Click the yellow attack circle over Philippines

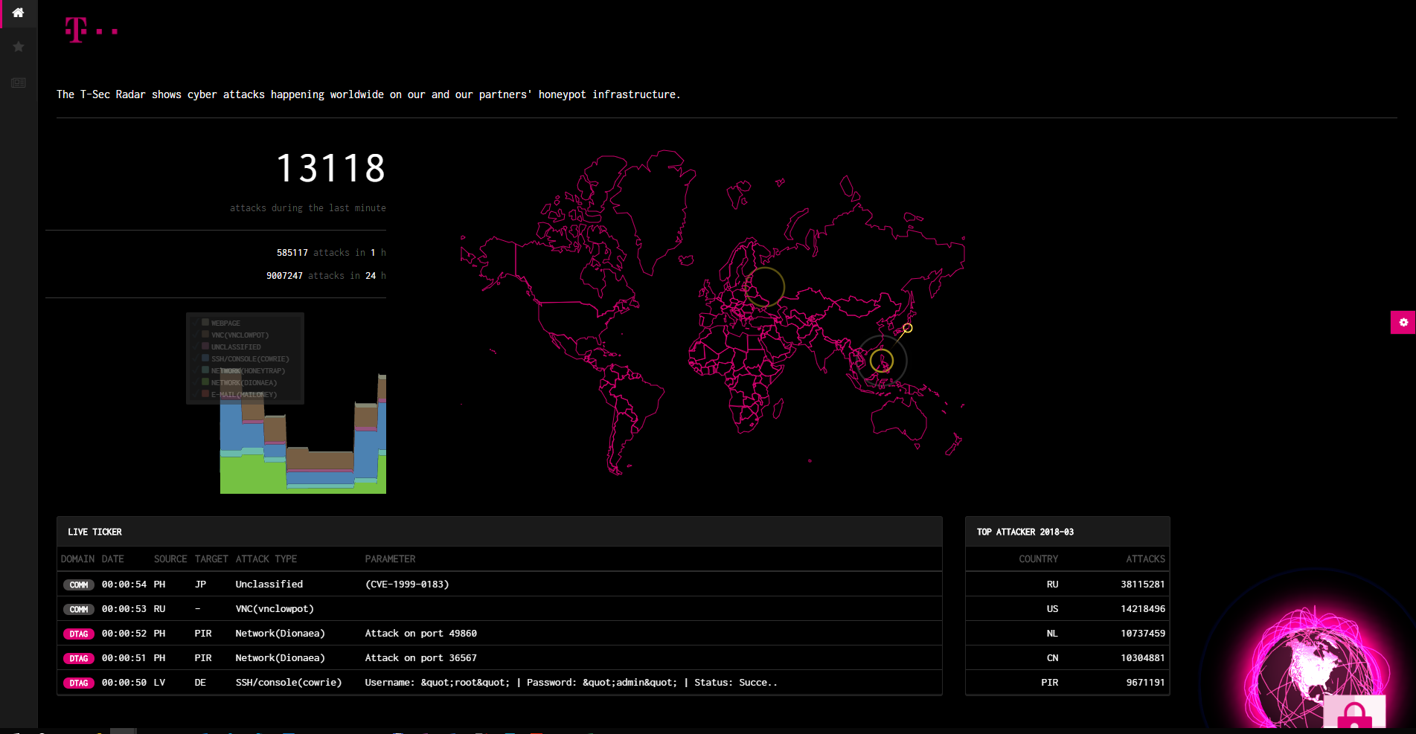tap(882, 361)
